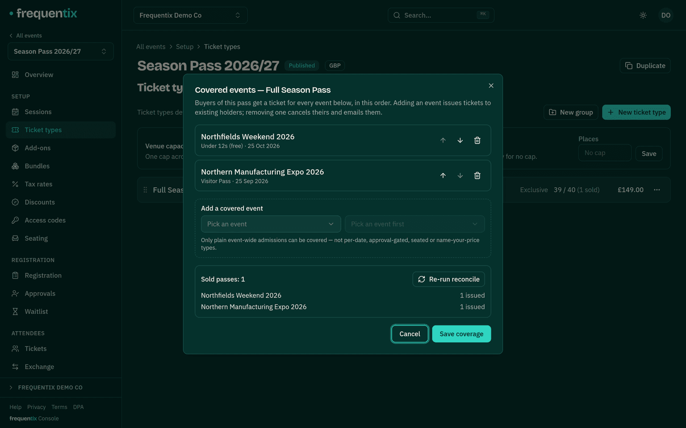Open Waitlist in sidebar
Screen dimensions: 686x428
pyautogui.click(x=61, y=312)
